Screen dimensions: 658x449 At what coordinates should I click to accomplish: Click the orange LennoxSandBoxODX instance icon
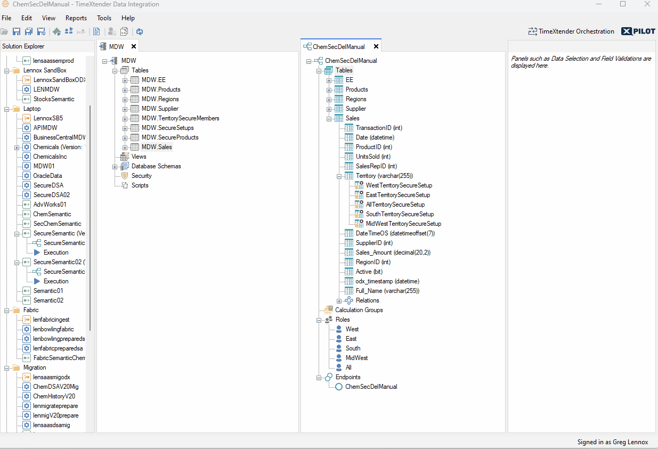(27, 80)
